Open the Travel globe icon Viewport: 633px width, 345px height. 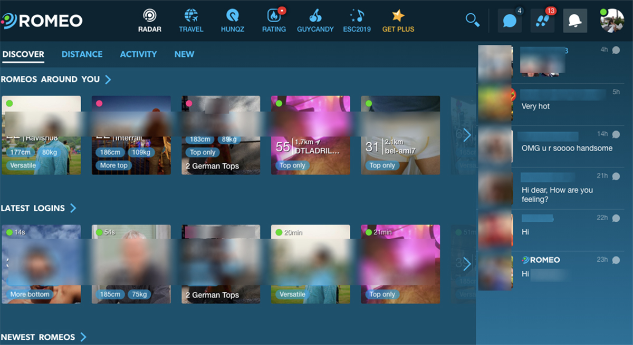[x=191, y=16]
